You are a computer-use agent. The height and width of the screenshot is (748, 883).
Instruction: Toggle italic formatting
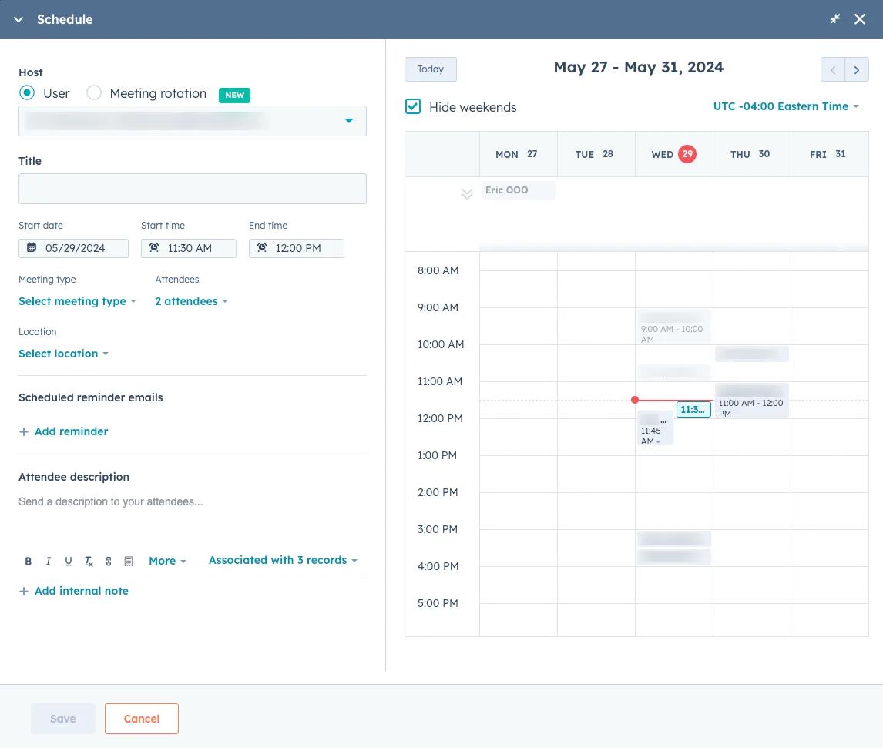click(49, 561)
